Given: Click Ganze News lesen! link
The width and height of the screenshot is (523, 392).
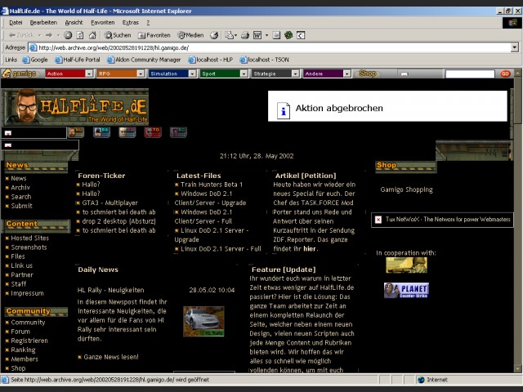Looking at the screenshot, I should (111, 357).
